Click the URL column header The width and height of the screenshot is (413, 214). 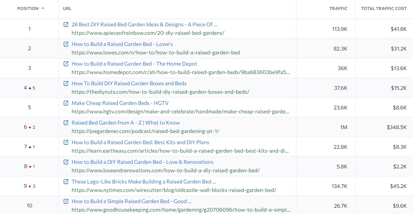coord(67,8)
